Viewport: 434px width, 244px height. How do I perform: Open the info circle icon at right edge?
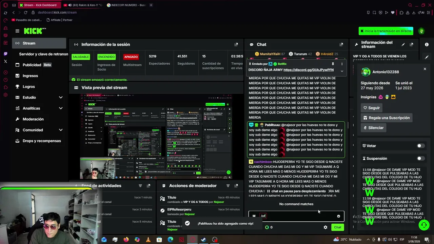click(427, 44)
